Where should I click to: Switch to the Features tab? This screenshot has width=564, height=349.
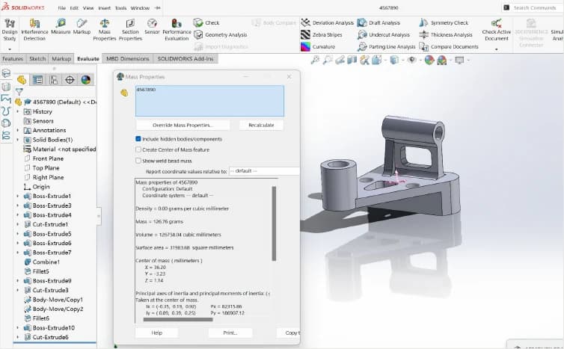coord(13,58)
